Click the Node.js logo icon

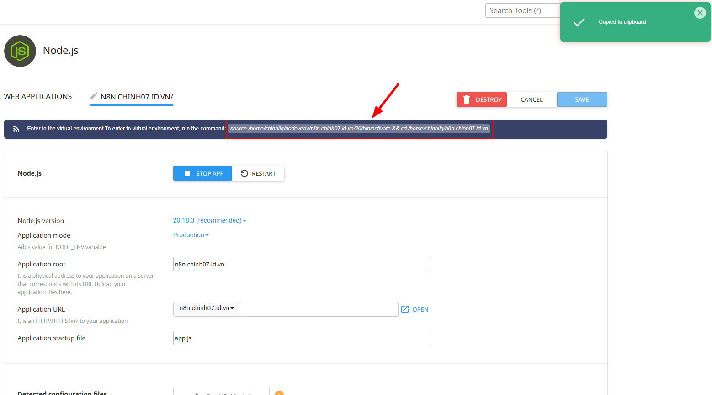[x=20, y=51]
